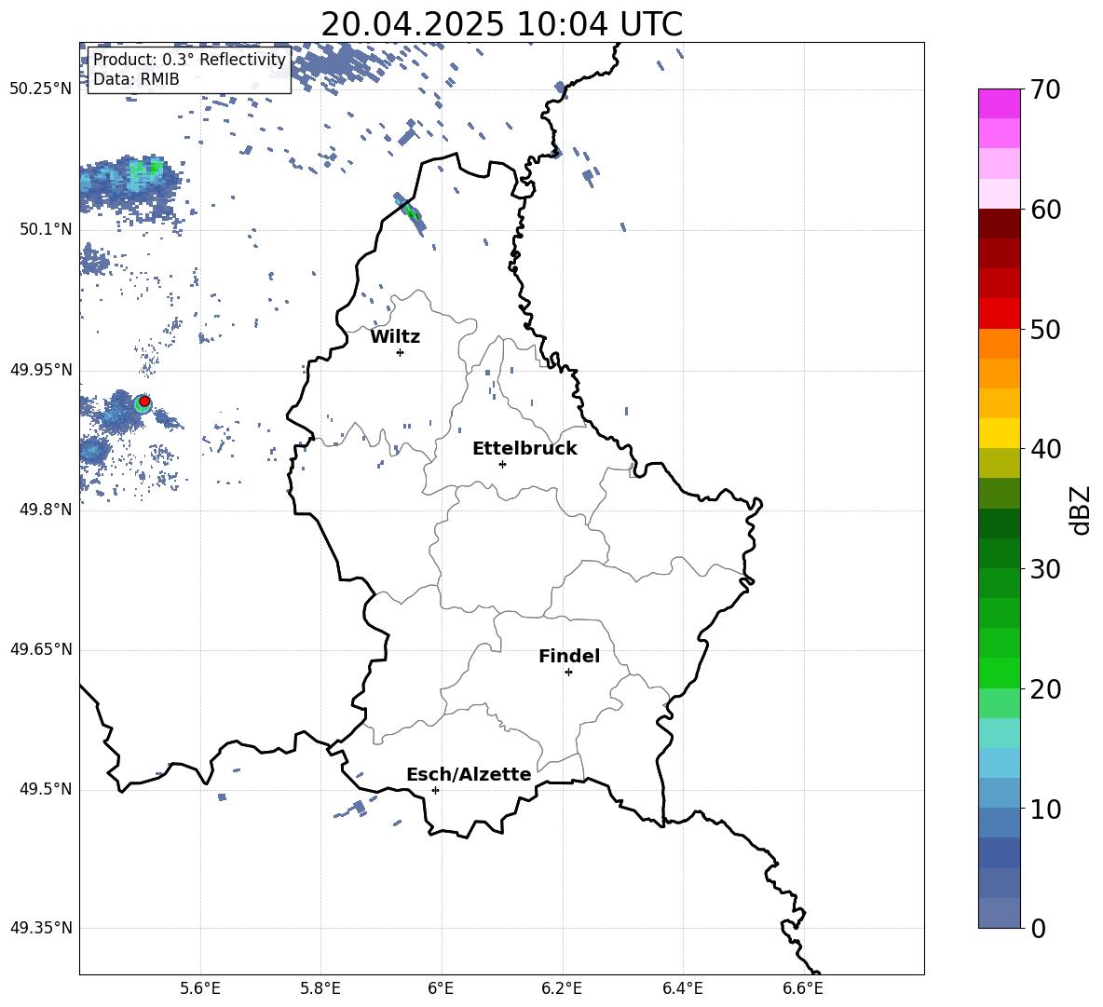Click the 0 colorbar tick label
The image size is (1103, 1007).
coord(1039,928)
